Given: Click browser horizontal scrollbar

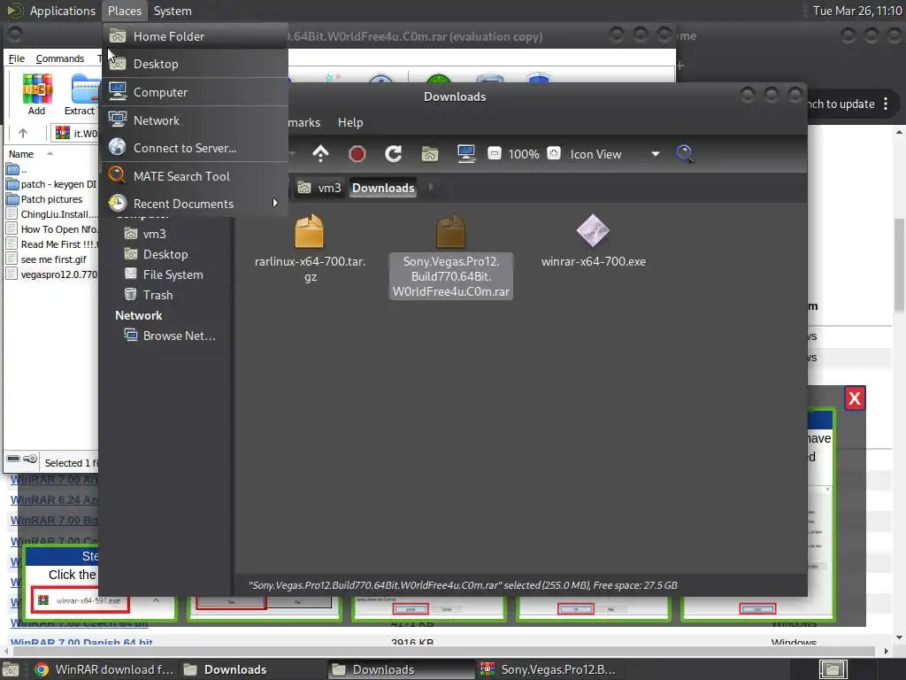Looking at the screenshot, I should pyautogui.click(x=445, y=651).
